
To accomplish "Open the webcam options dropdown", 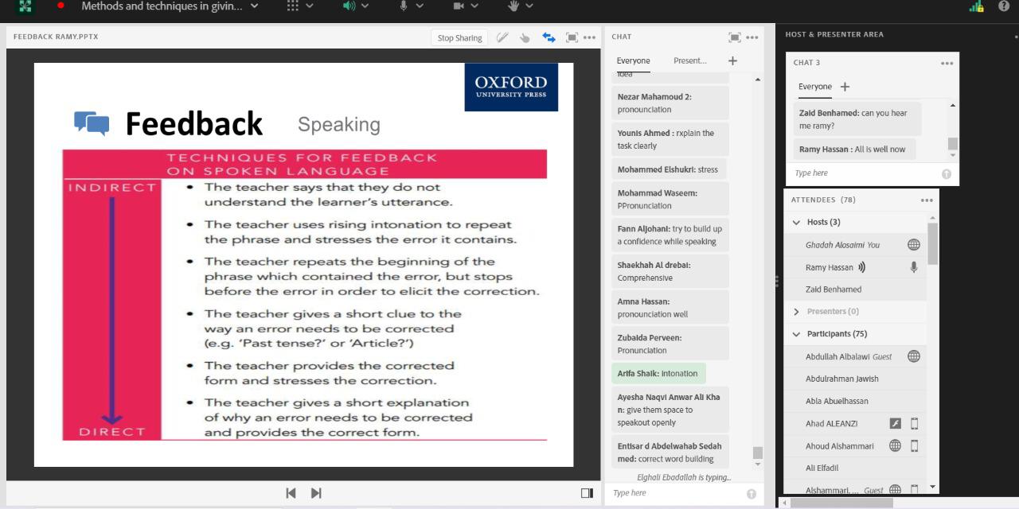I will coord(466,6).
